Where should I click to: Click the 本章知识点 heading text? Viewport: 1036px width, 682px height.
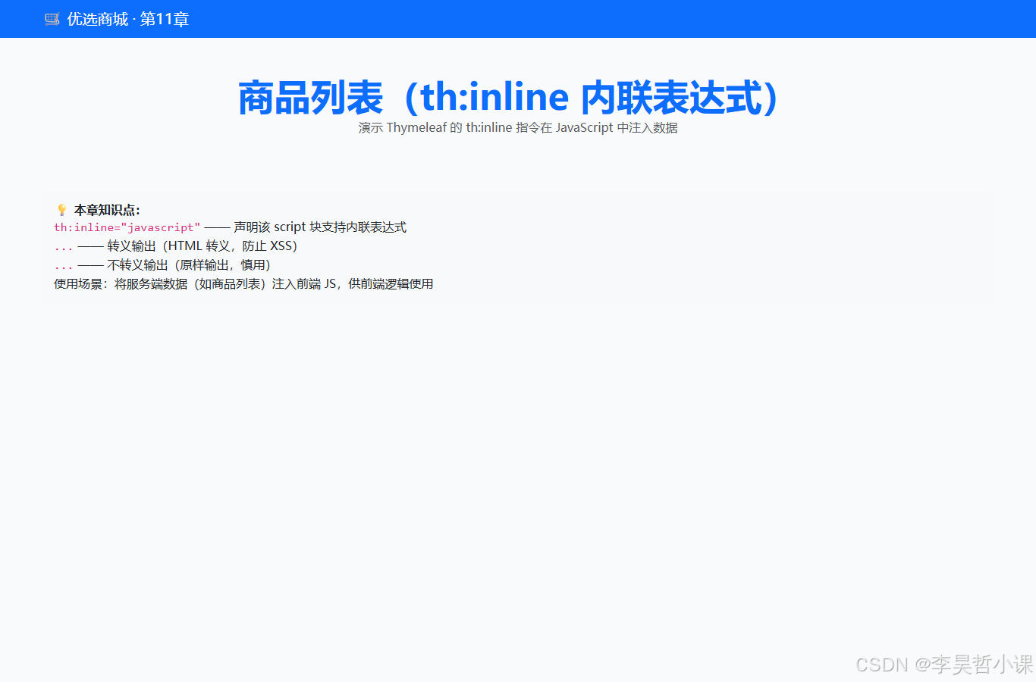tap(107, 210)
